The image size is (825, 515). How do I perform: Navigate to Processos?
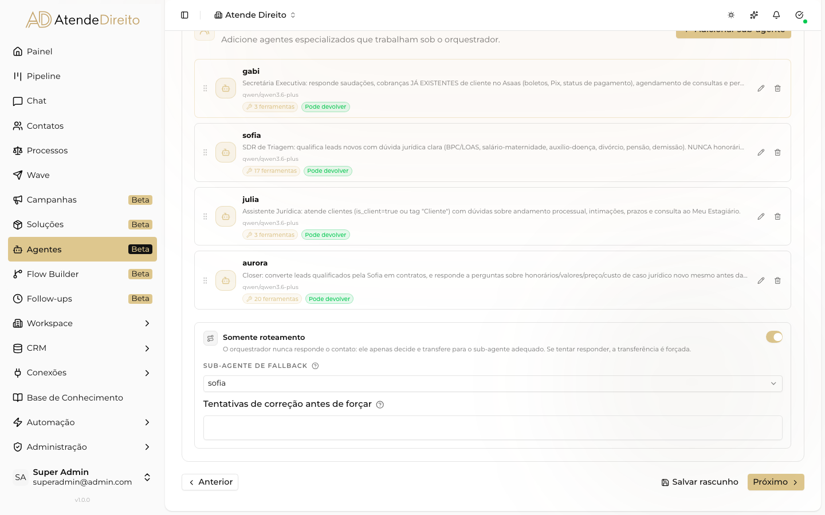pos(82,150)
